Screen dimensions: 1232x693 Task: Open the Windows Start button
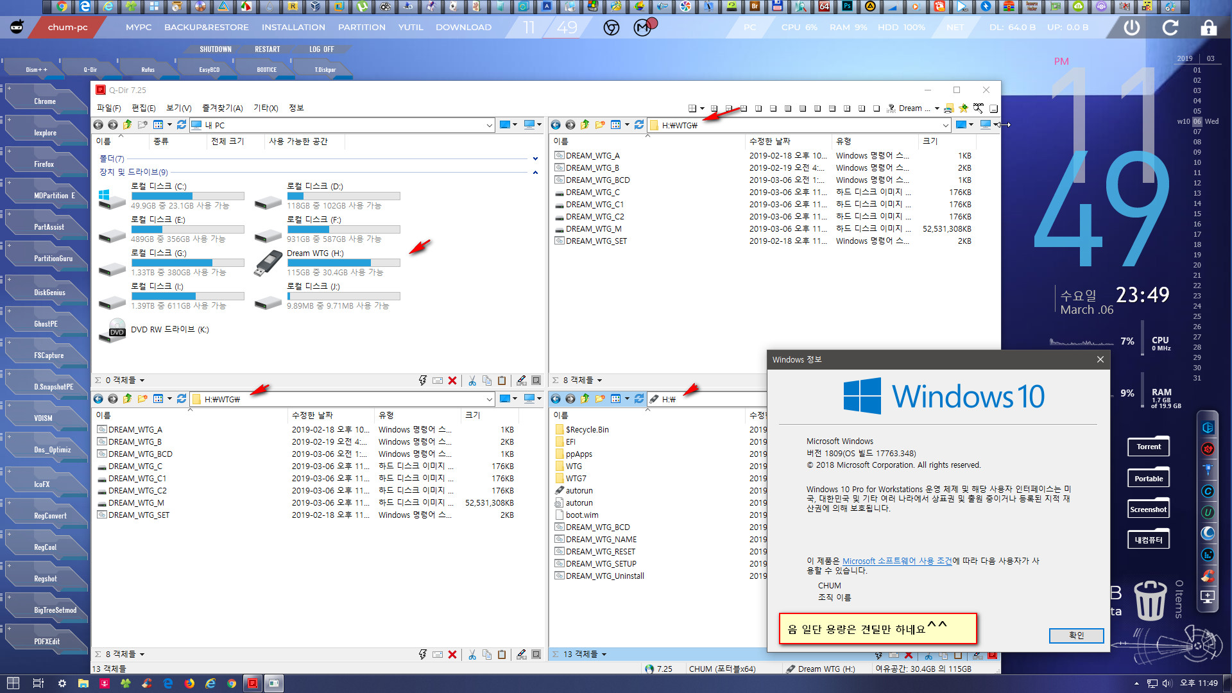pyautogui.click(x=13, y=683)
